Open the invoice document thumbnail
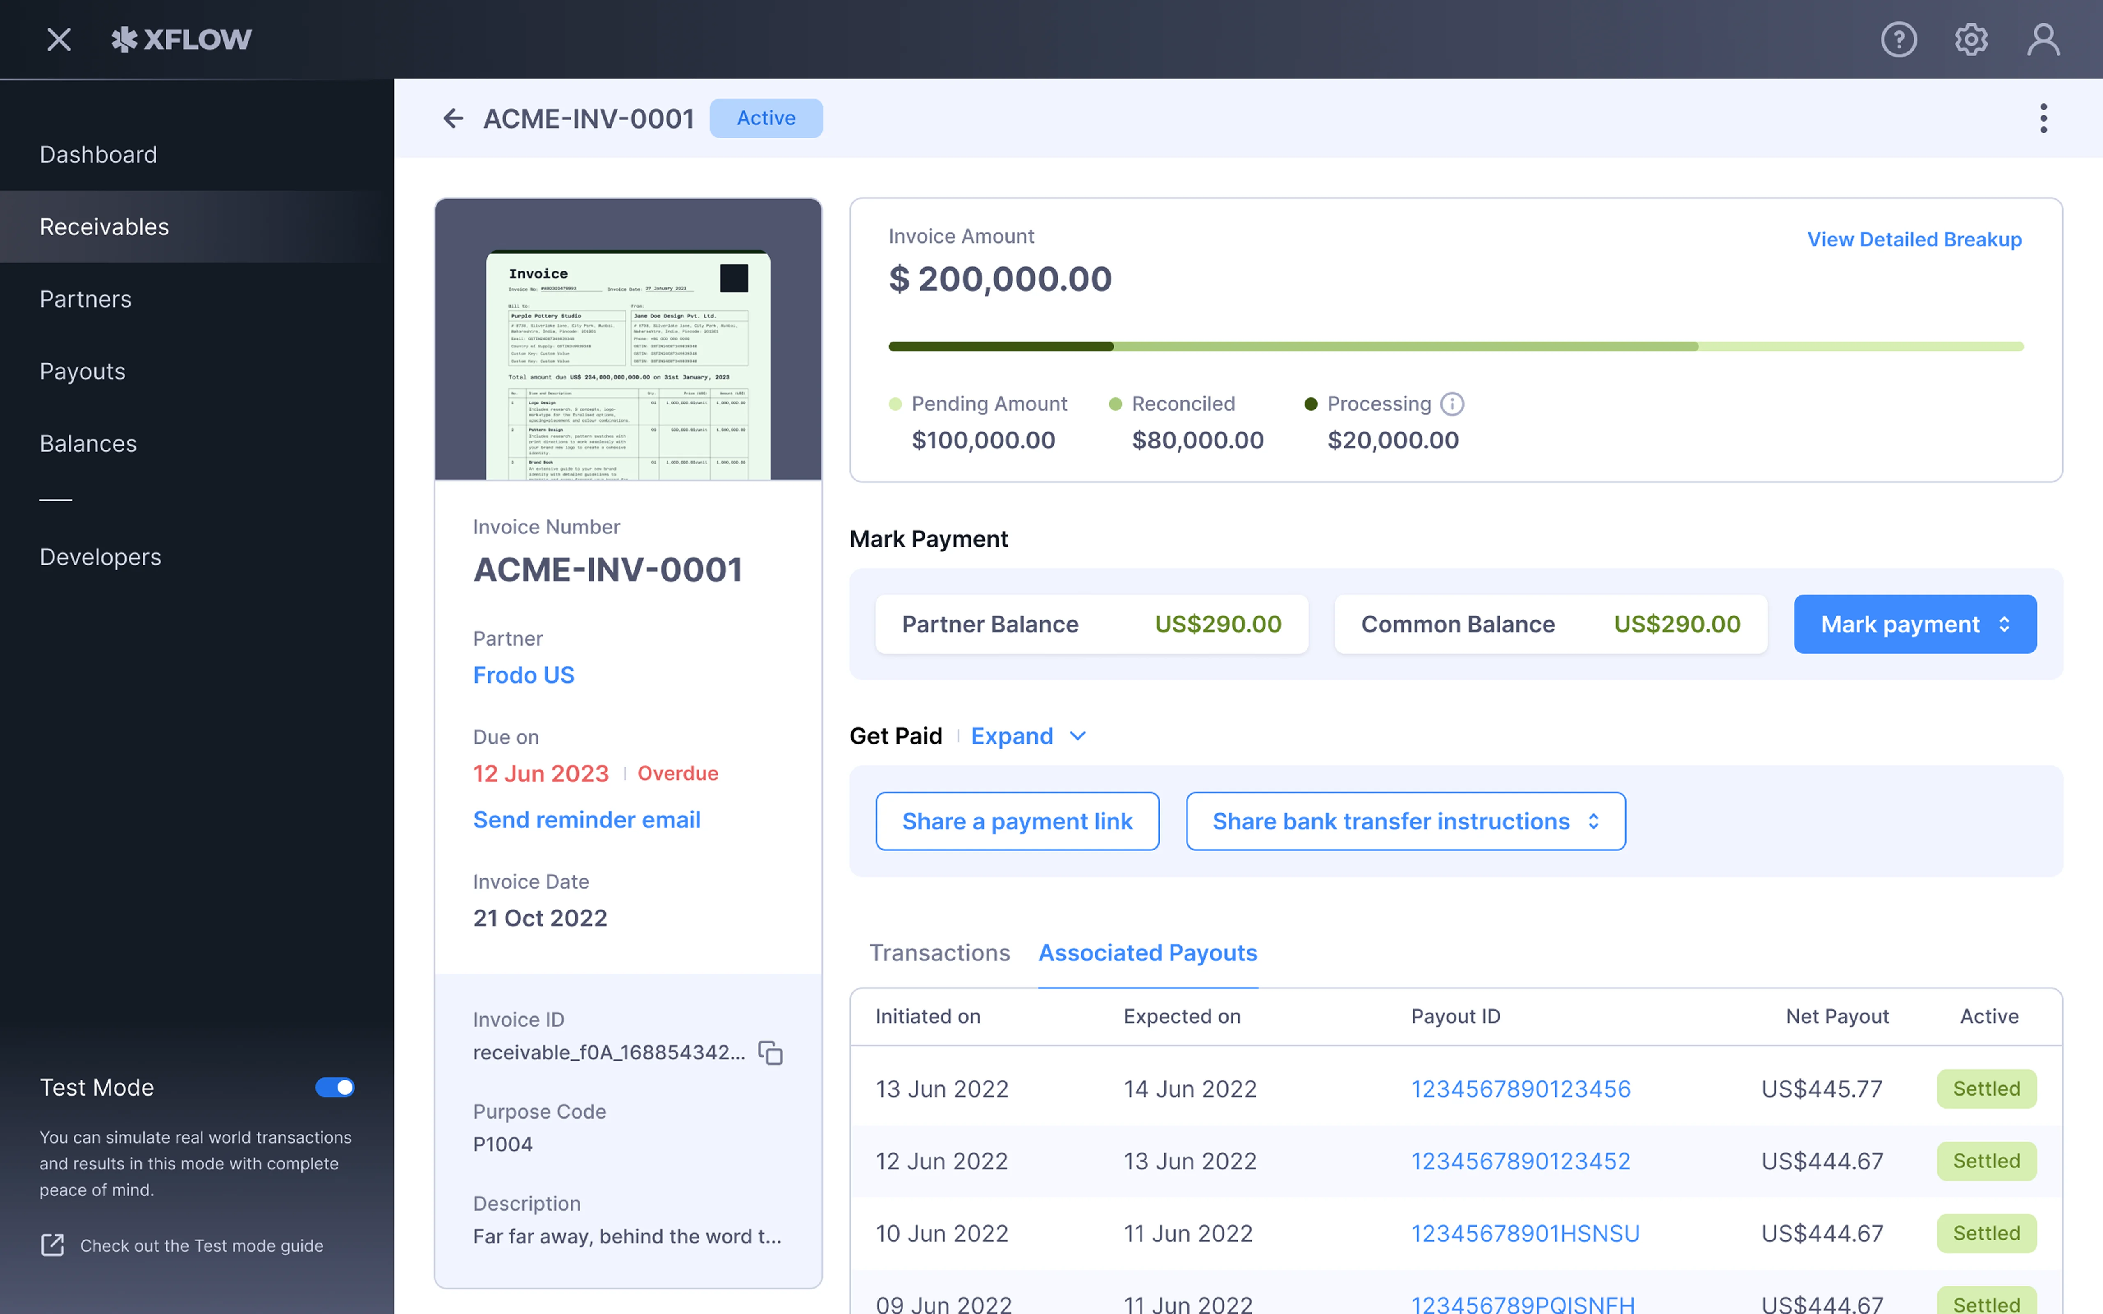Viewport: 2103px width, 1314px height. click(x=628, y=365)
